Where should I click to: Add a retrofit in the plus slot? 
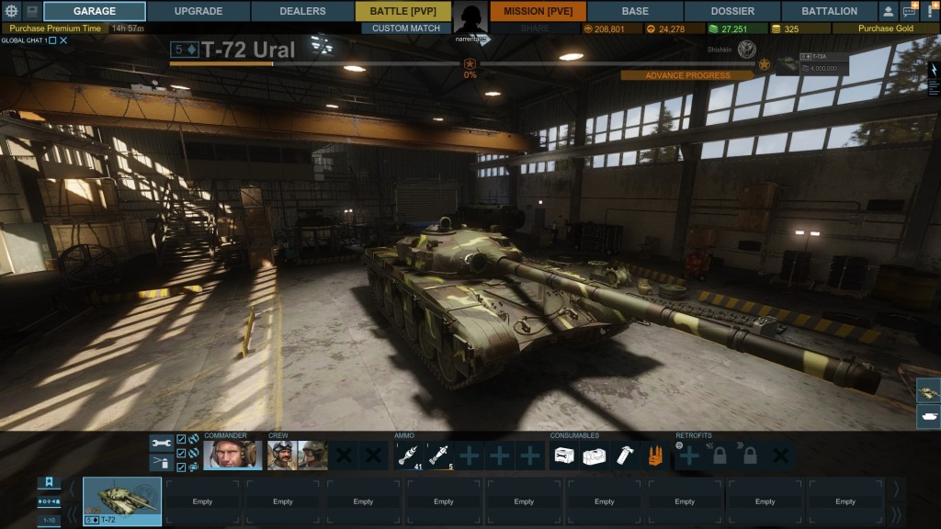click(689, 456)
